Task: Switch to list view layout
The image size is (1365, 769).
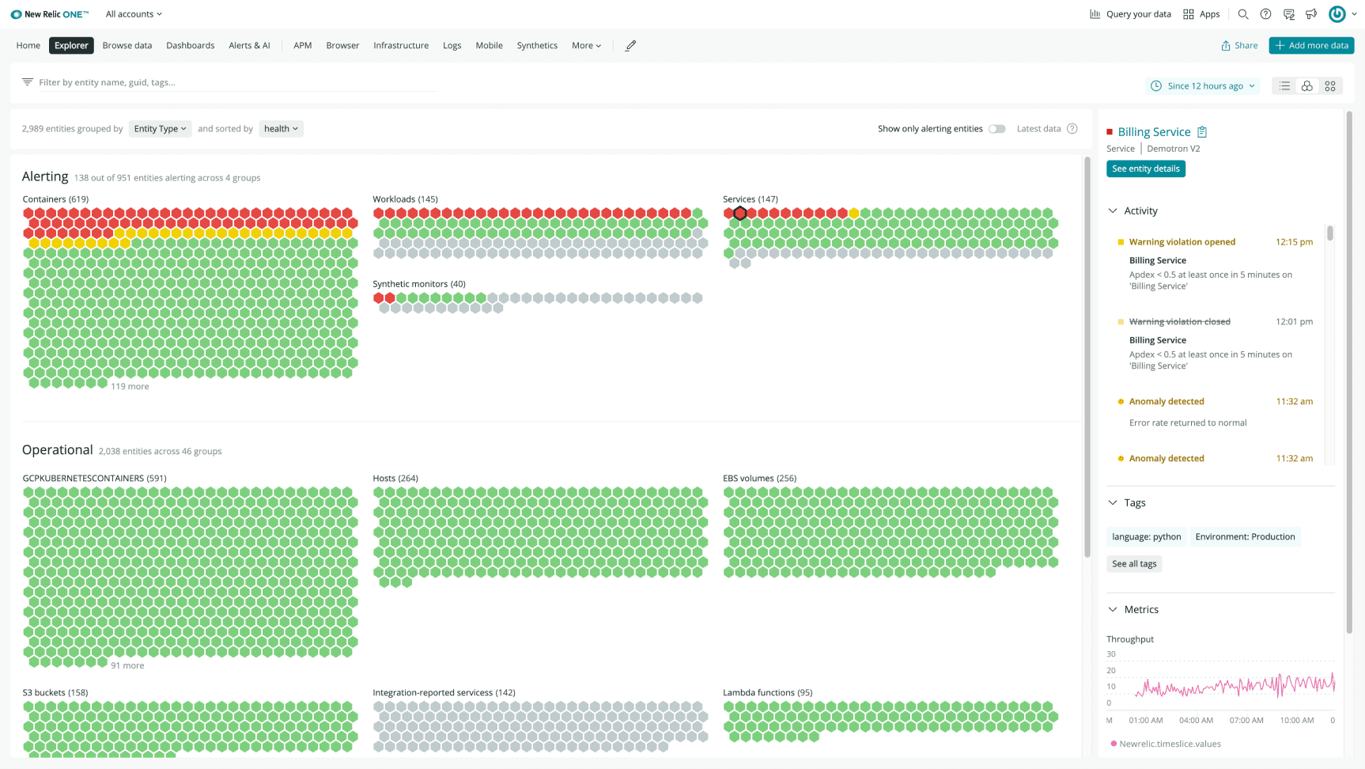Action: pos(1284,85)
